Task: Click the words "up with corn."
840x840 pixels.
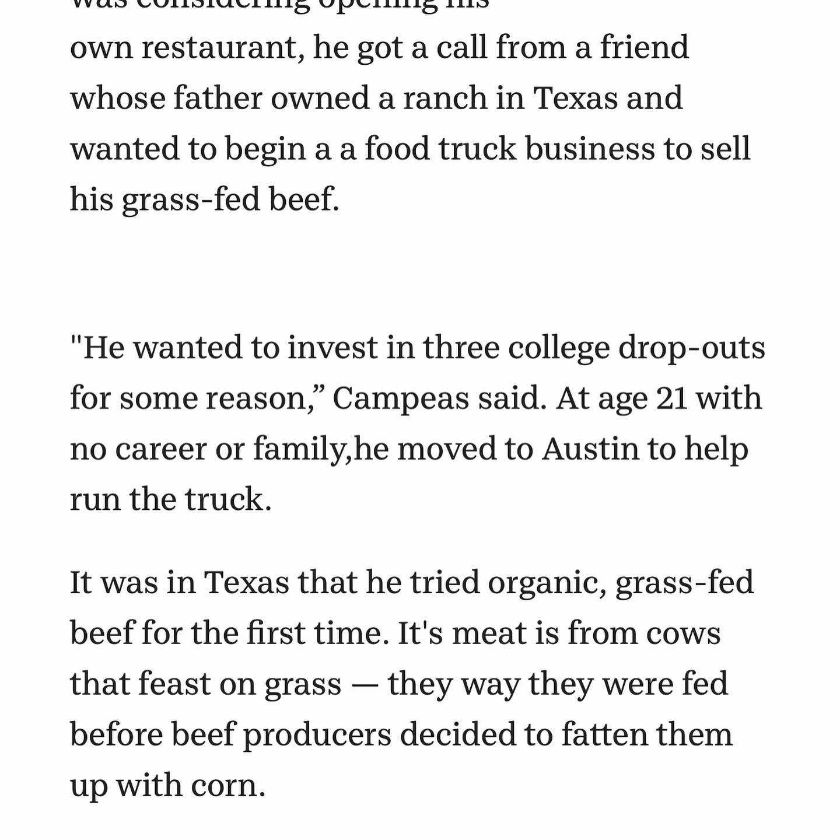Action: (168, 786)
